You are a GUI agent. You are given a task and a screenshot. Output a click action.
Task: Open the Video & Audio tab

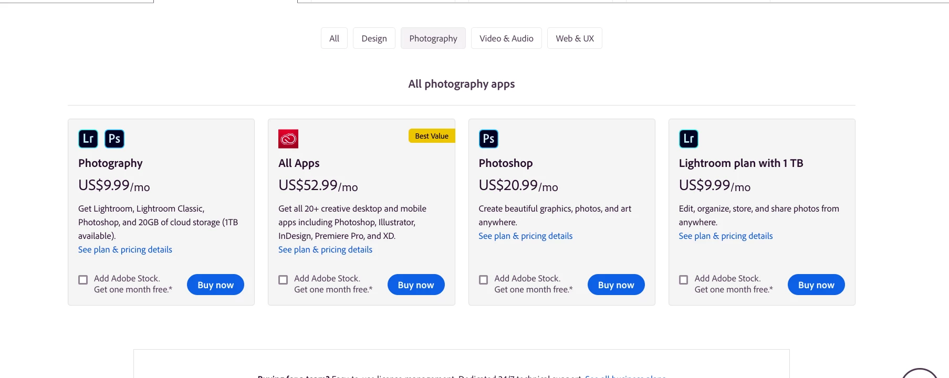[x=506, y=38]
